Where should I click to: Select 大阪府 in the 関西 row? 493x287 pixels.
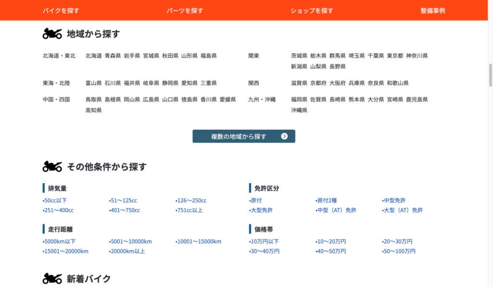click(337, 83)
